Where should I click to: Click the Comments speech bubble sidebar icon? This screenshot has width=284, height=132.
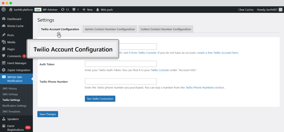pyautogui.click(x=3, y=56)
